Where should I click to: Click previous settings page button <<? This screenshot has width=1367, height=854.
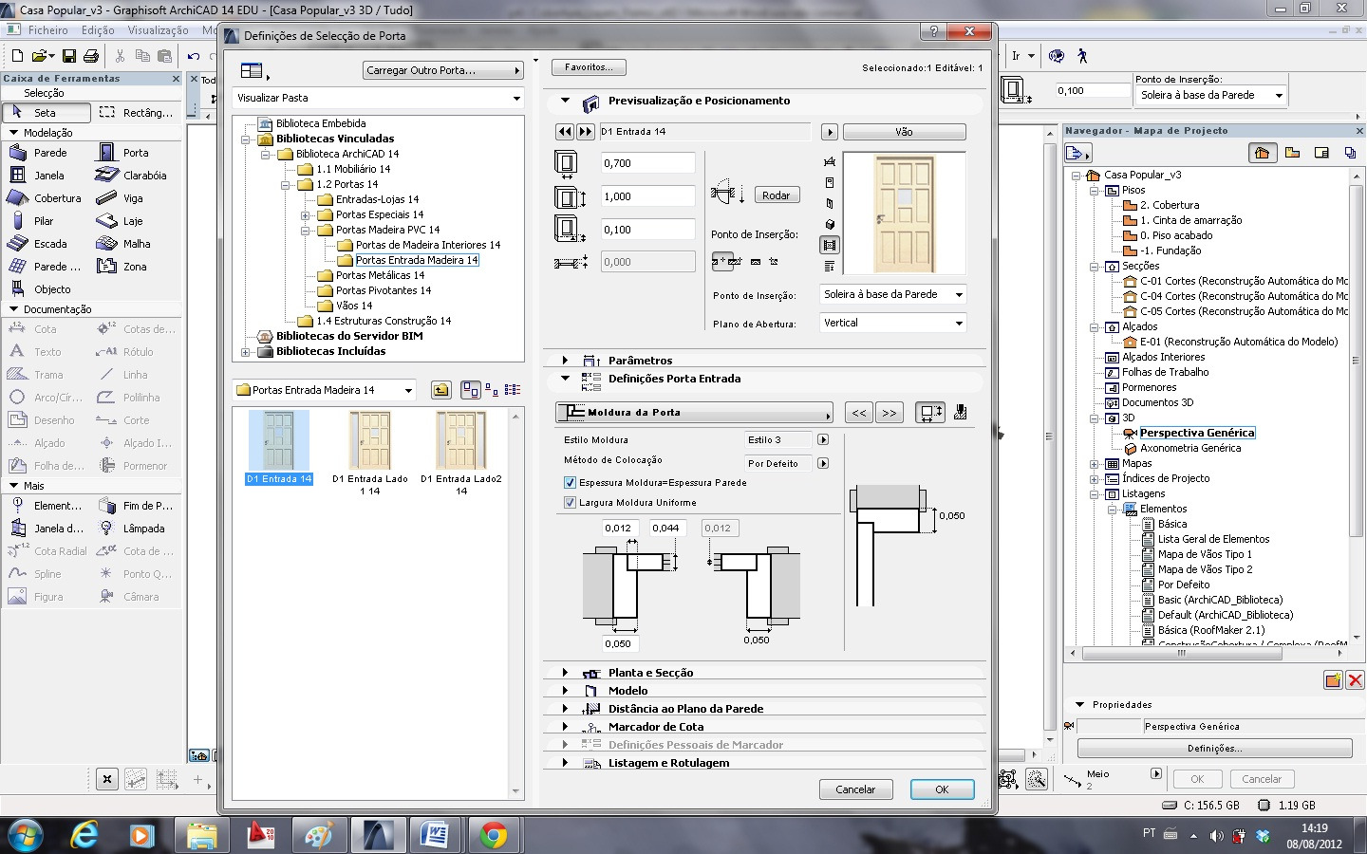tap(859, 412)
